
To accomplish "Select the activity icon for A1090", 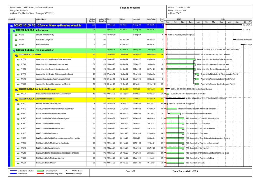I will pos(16,94).
